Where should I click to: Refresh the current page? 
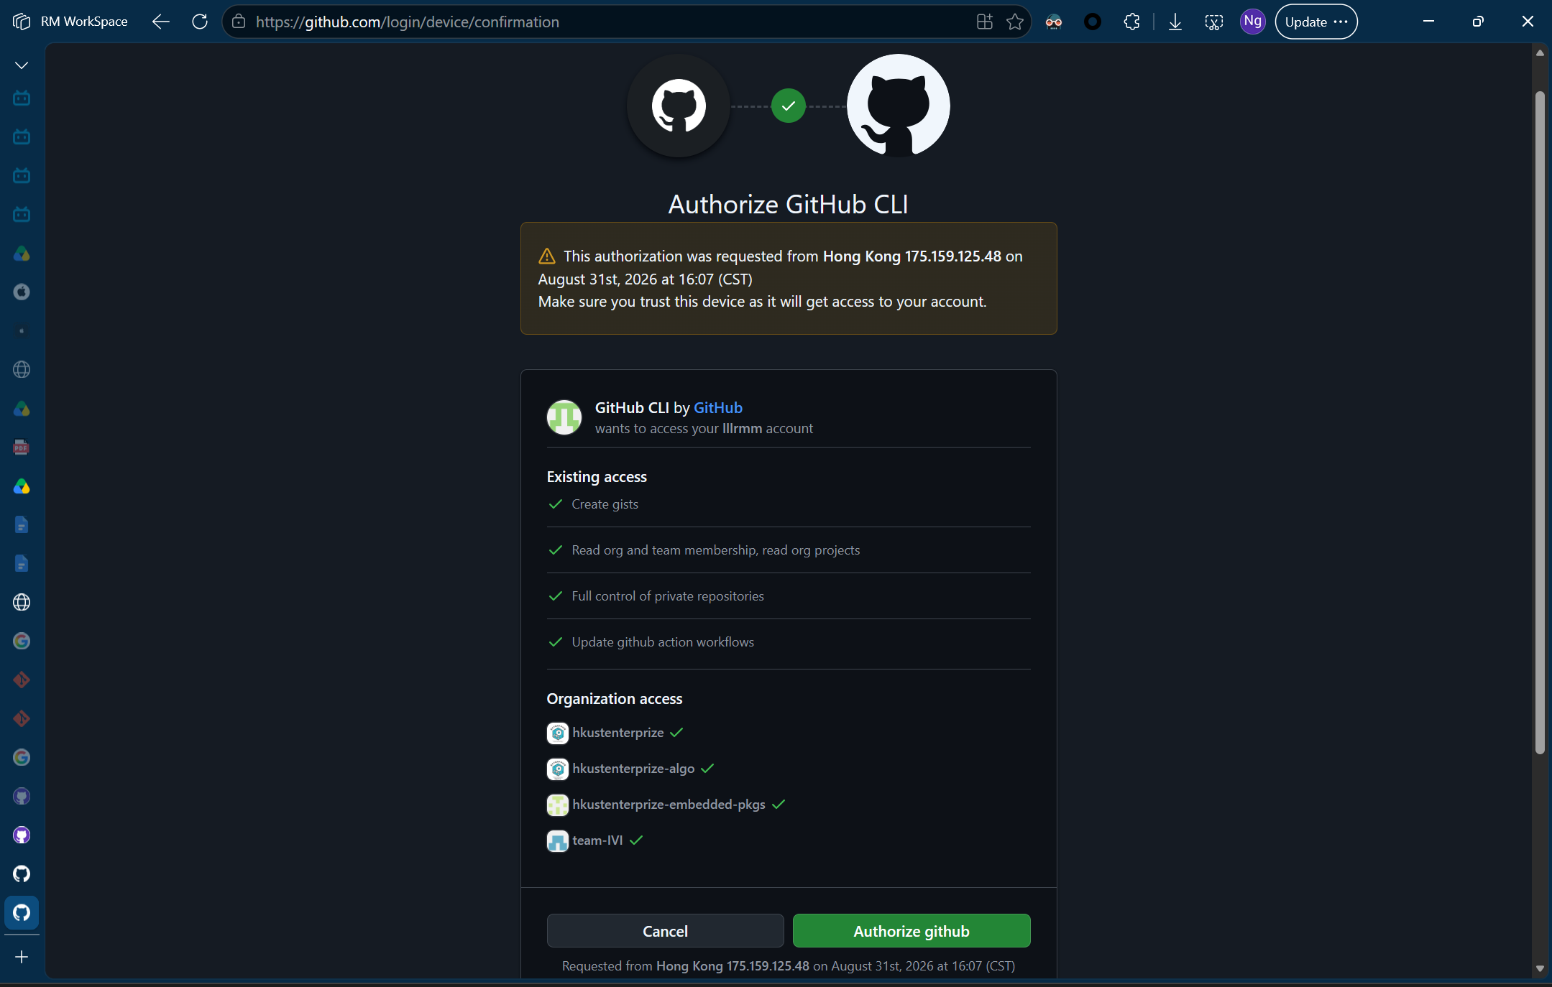[x=200, y=22]
